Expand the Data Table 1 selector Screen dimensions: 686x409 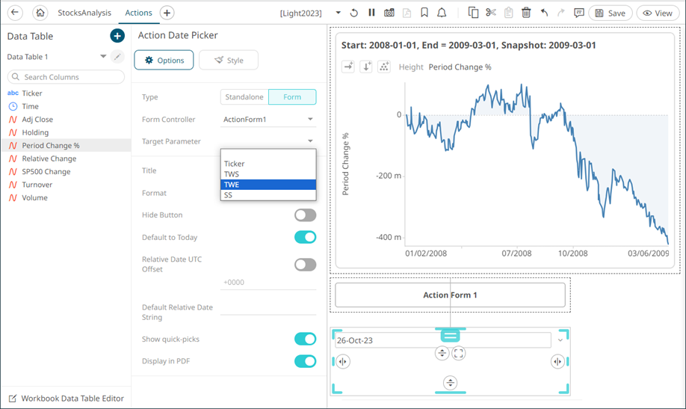(x=103, y=57)
